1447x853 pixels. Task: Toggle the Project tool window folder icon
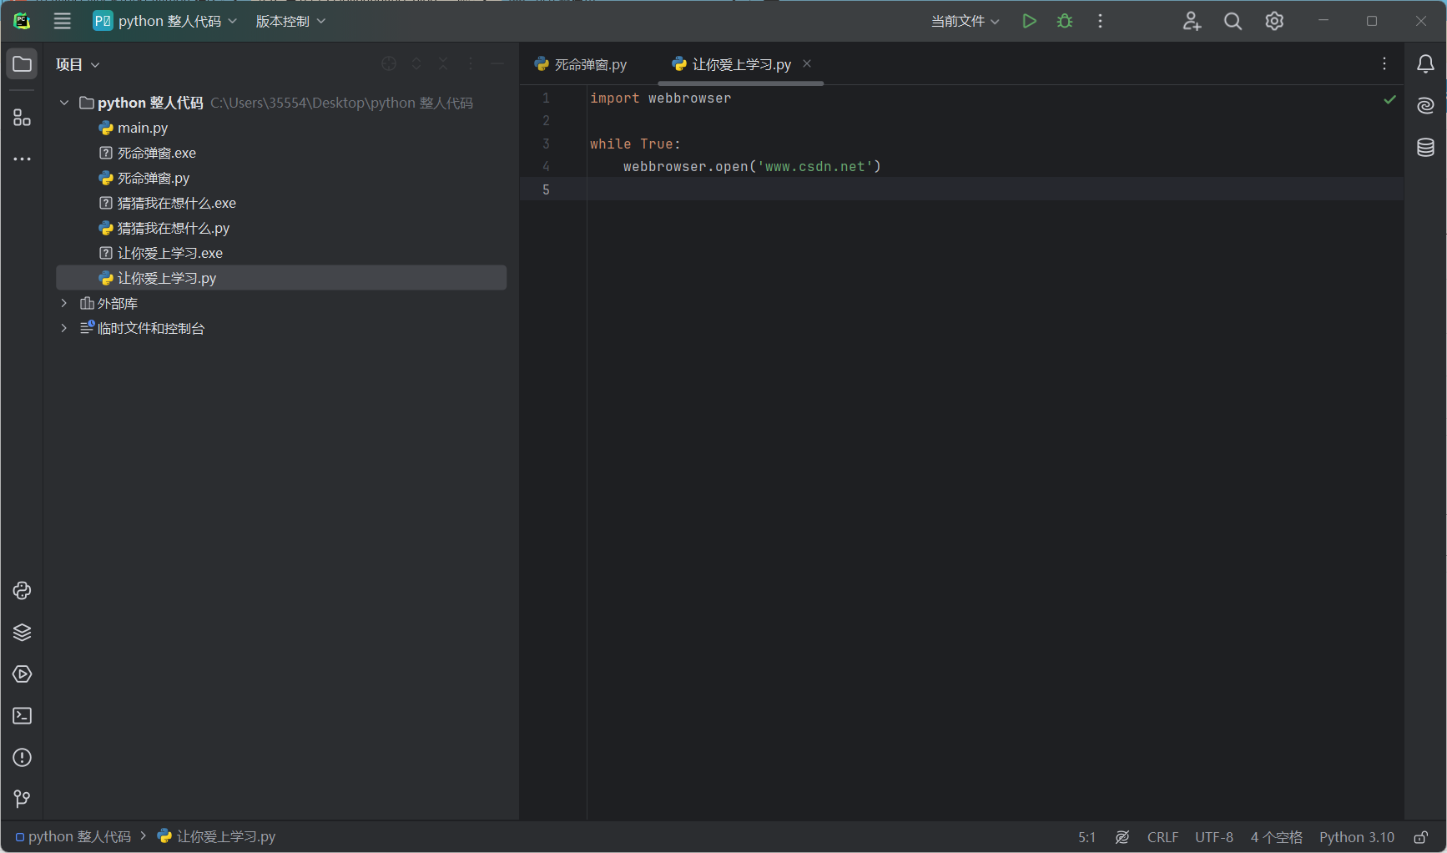(x=23, y=64)
